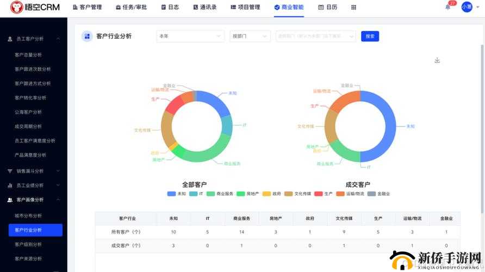Image resolution: width=485 pixels, height=272 pixels.
Task: Collapse the 员工客户分析 sidebar group
Action: pos(59,39)
